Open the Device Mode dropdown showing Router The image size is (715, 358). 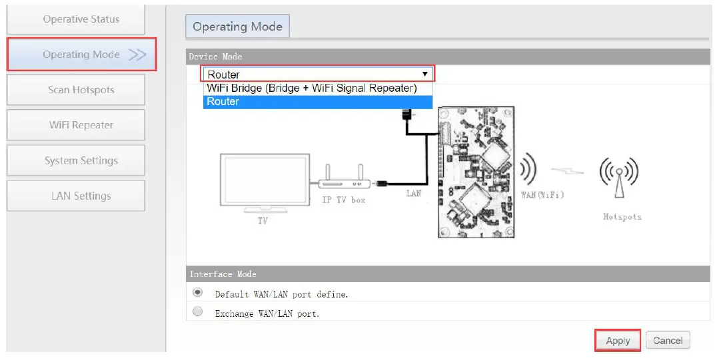[x=318, y=75]
